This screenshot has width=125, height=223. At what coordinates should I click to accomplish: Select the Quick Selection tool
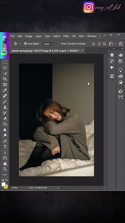click(5, 73)
